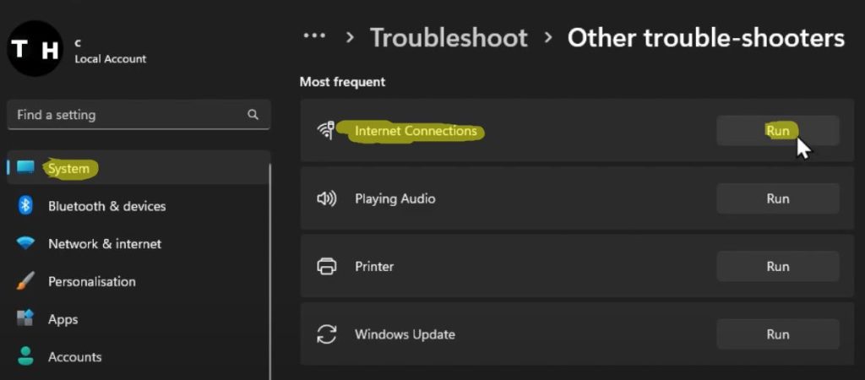Click the search magnifier icon
The image size is (865, 380).
tap(253, 115)
